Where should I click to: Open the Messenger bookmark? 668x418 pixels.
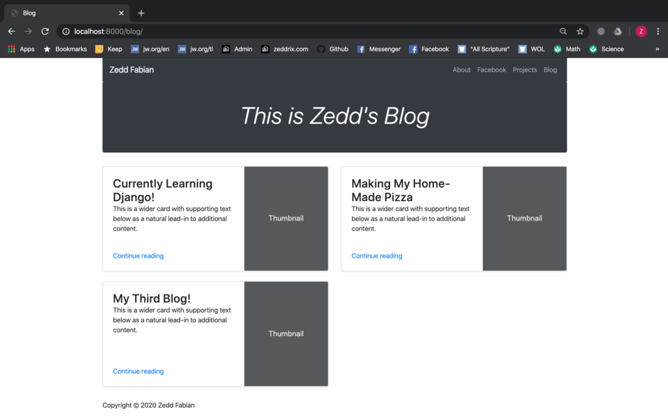(x=379, y=49)
